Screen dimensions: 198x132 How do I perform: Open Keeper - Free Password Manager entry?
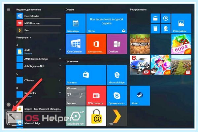pos(39,109)
